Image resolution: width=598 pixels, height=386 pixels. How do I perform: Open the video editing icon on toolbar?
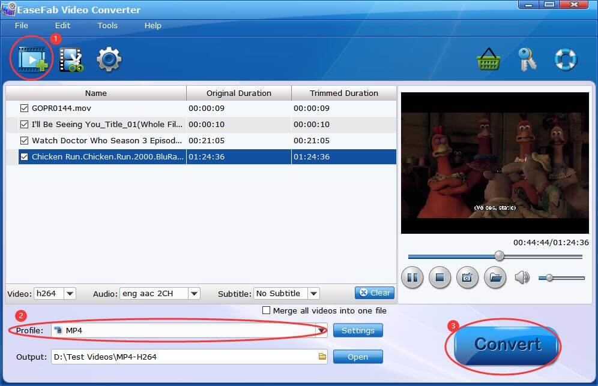click(71, 59)
